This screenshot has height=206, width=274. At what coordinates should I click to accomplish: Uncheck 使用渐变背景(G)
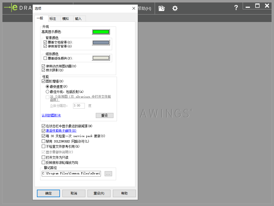point(45,46)
